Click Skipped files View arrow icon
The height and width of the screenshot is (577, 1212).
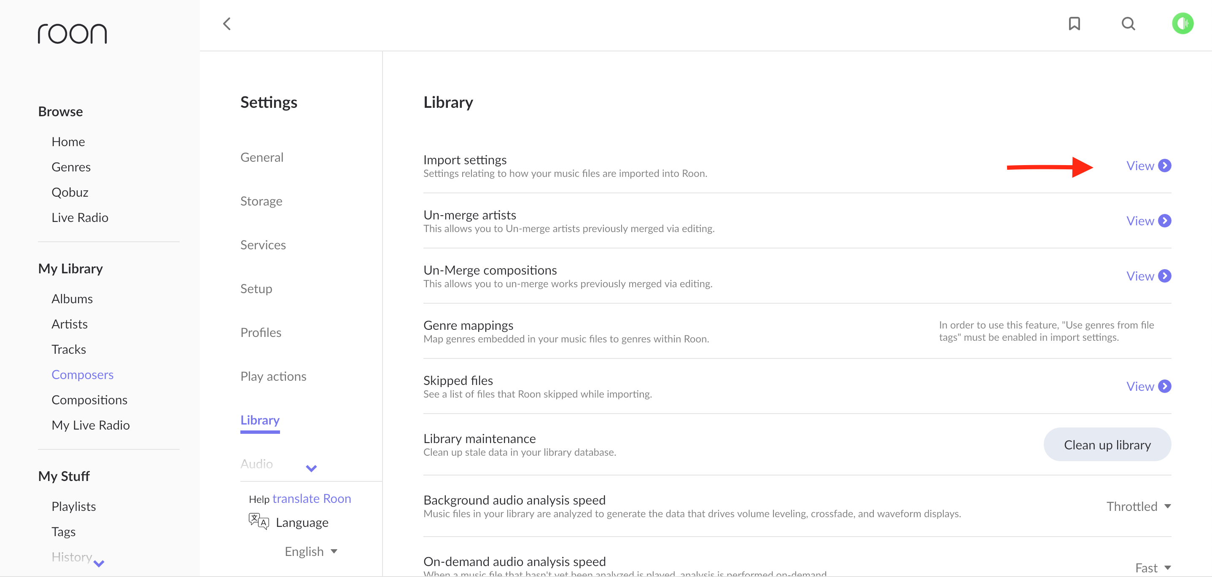coord(1164,386)
